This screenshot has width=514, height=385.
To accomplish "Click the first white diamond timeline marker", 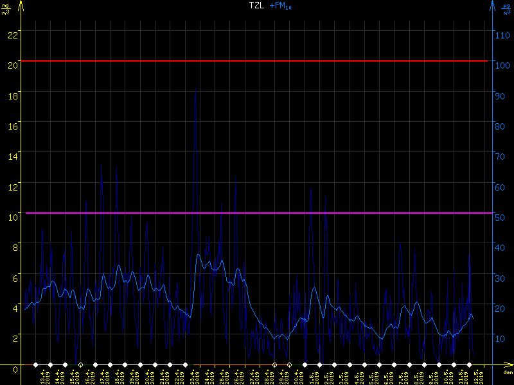I will [35, 364].
